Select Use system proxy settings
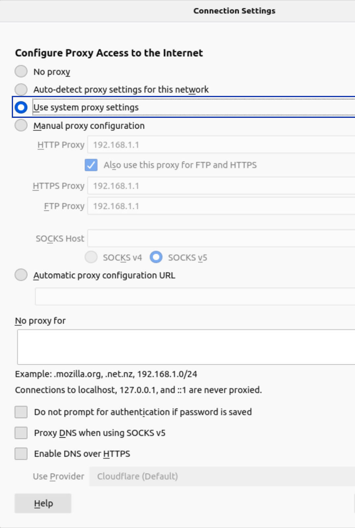Image resolution: width=355 pixels, height=528 pixels. (21, 107)
